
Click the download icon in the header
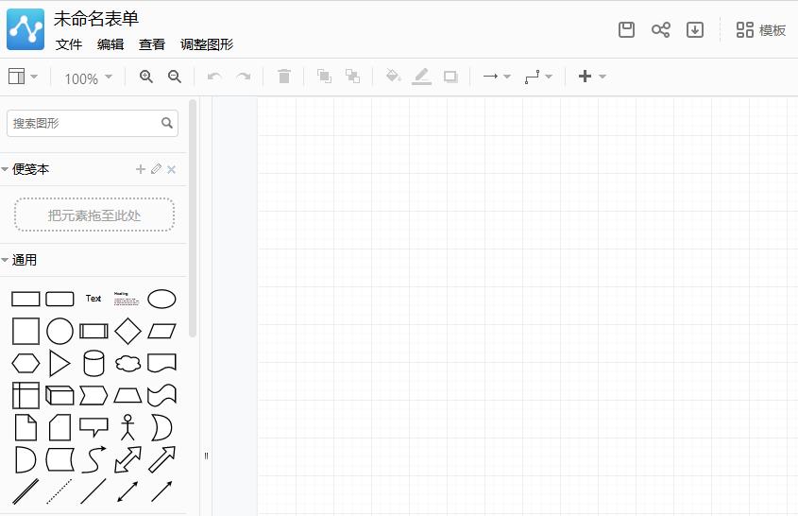click(x=695, y=30)
